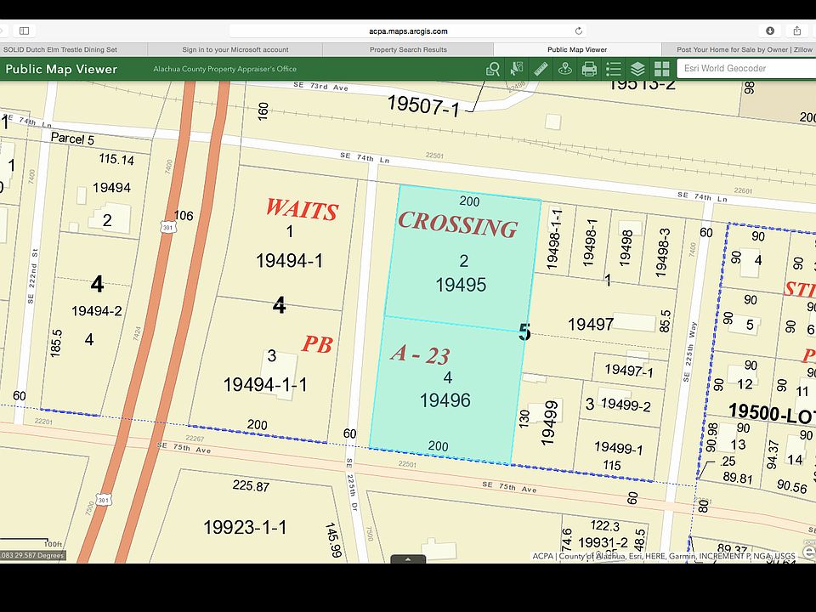This screenshot has height=612, width=816.
Task: Open the parcel search tool
Action: (x=492, y=69)
